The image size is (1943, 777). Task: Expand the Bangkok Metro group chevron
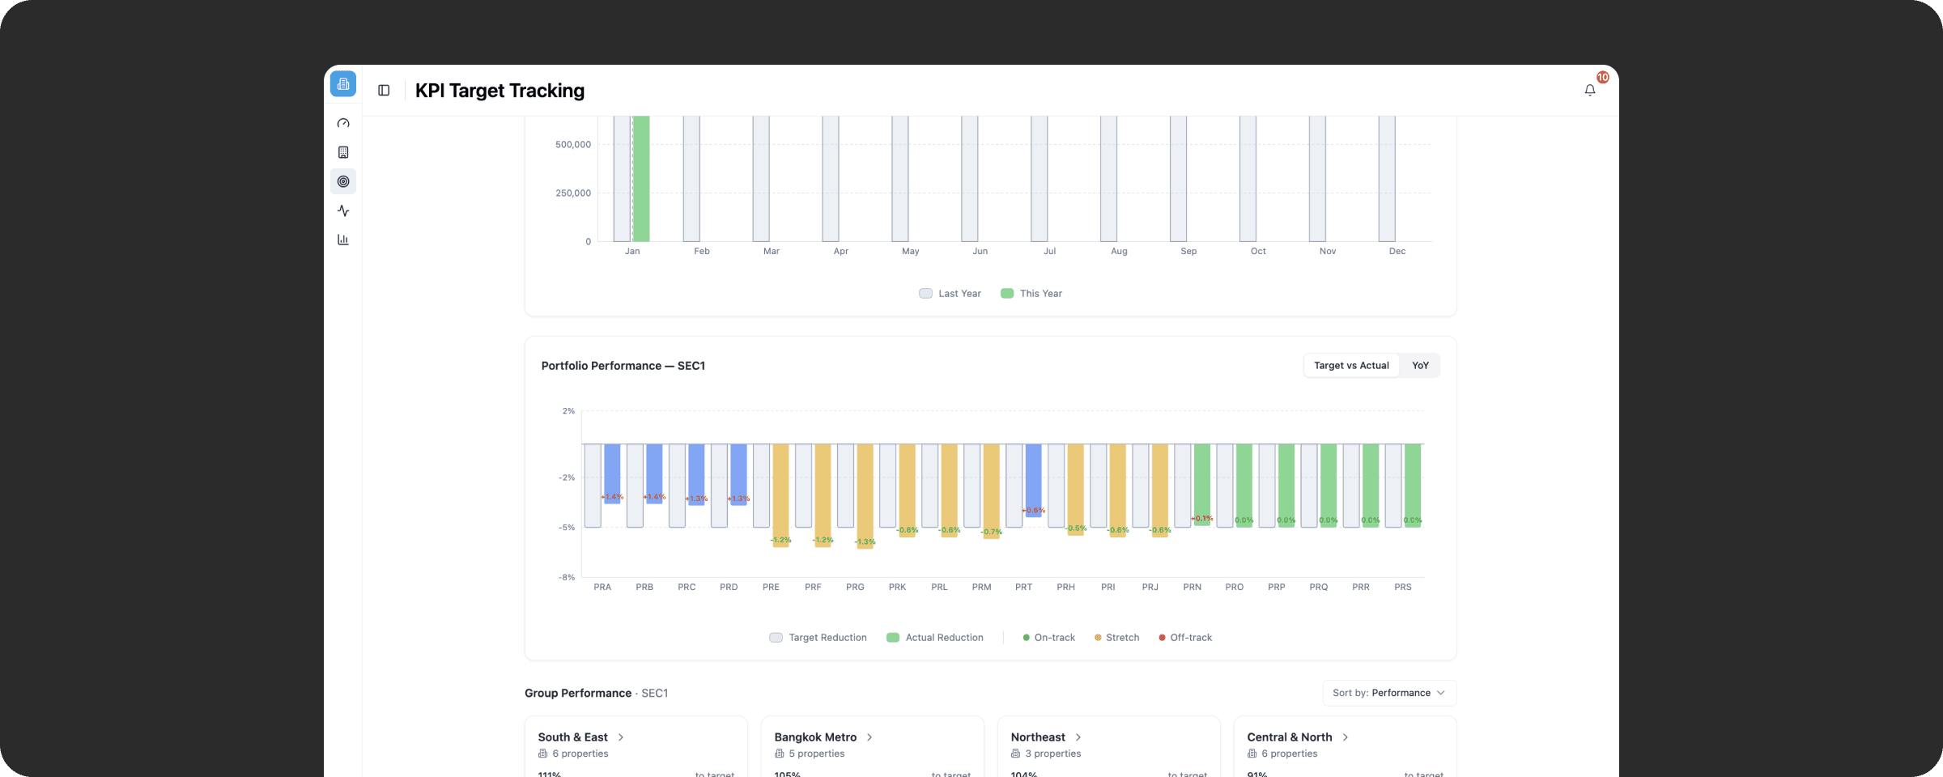click(x=869, y=737)
